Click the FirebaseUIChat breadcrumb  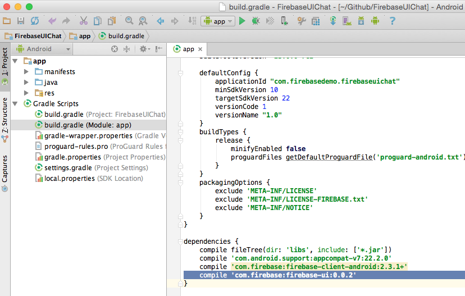coord(33,36)
